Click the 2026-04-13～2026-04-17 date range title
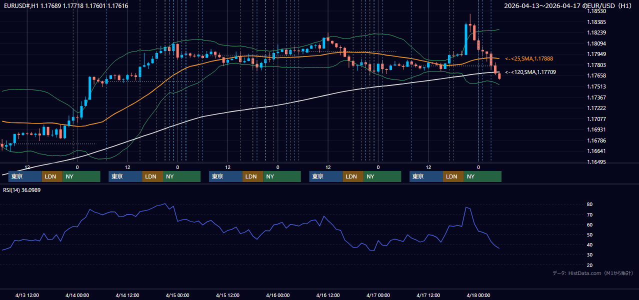Viewport: 639px width, 300px height. pyautogui.click(x=569, y=6)
